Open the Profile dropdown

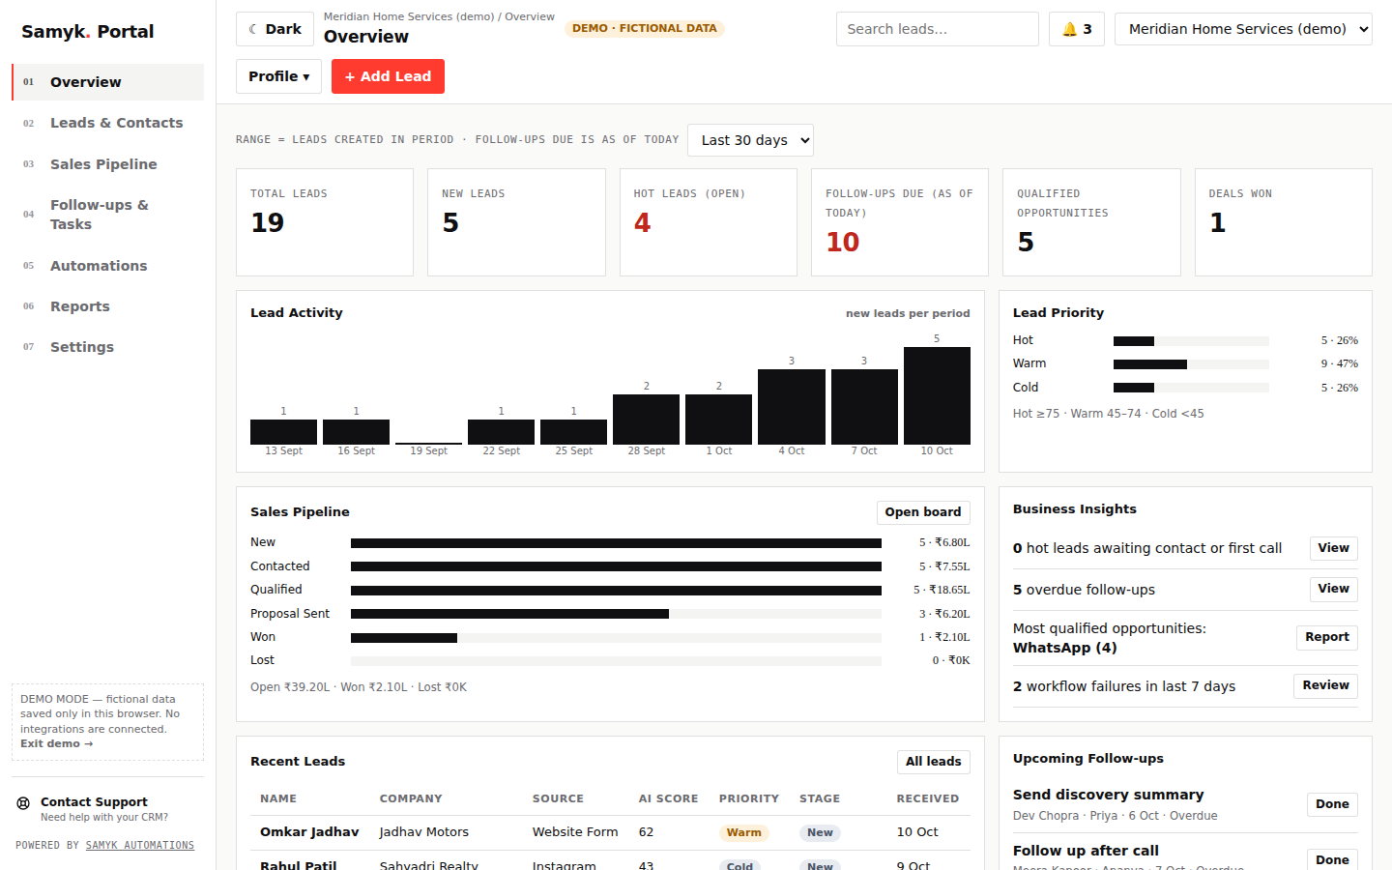[278, 76]
